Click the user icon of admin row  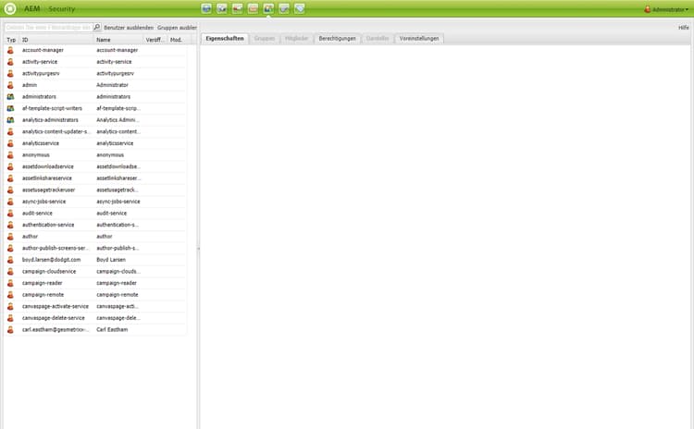[10, 85]
